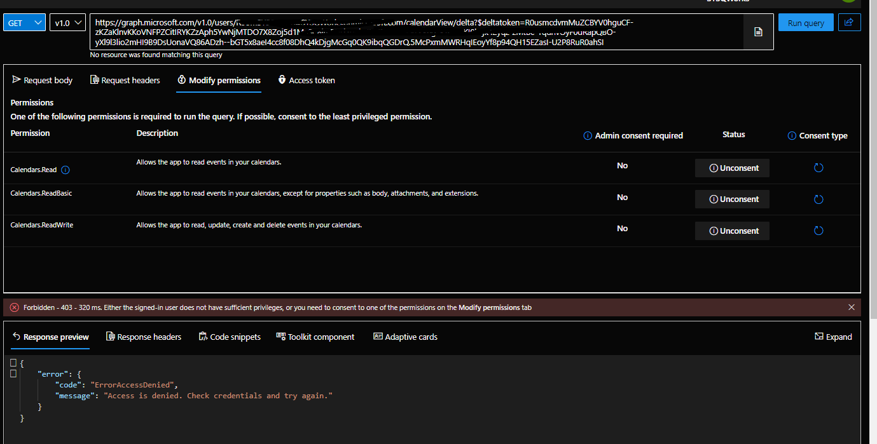Expand the response panel
Screen dimensions: 877x444
click(x=833, y=337)
